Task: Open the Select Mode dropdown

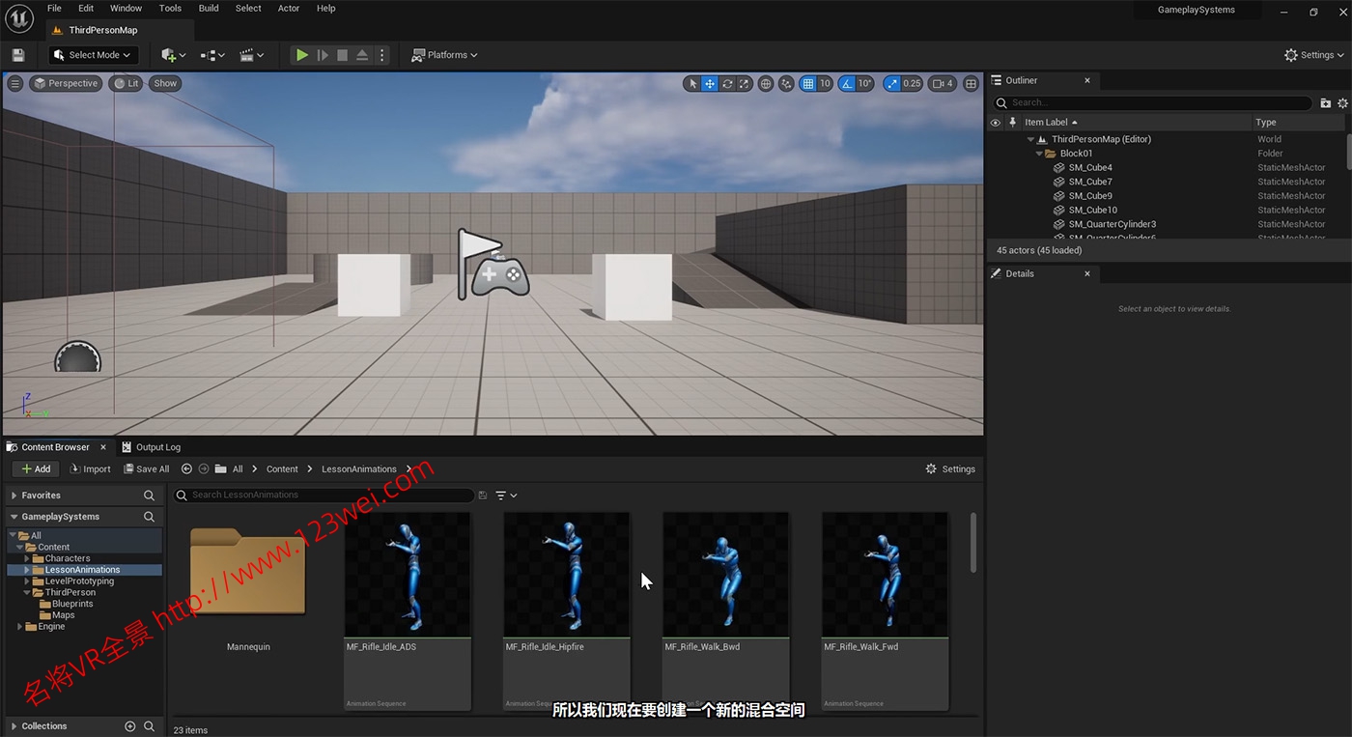Action: [93, 55]
